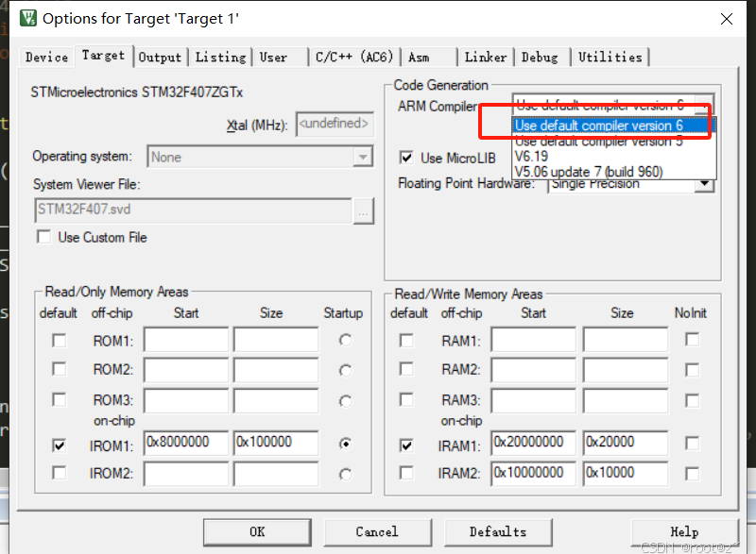756x554 pixels.
Task: Open the Output tab
Action: pyautogui.click(x=160, y=58)
